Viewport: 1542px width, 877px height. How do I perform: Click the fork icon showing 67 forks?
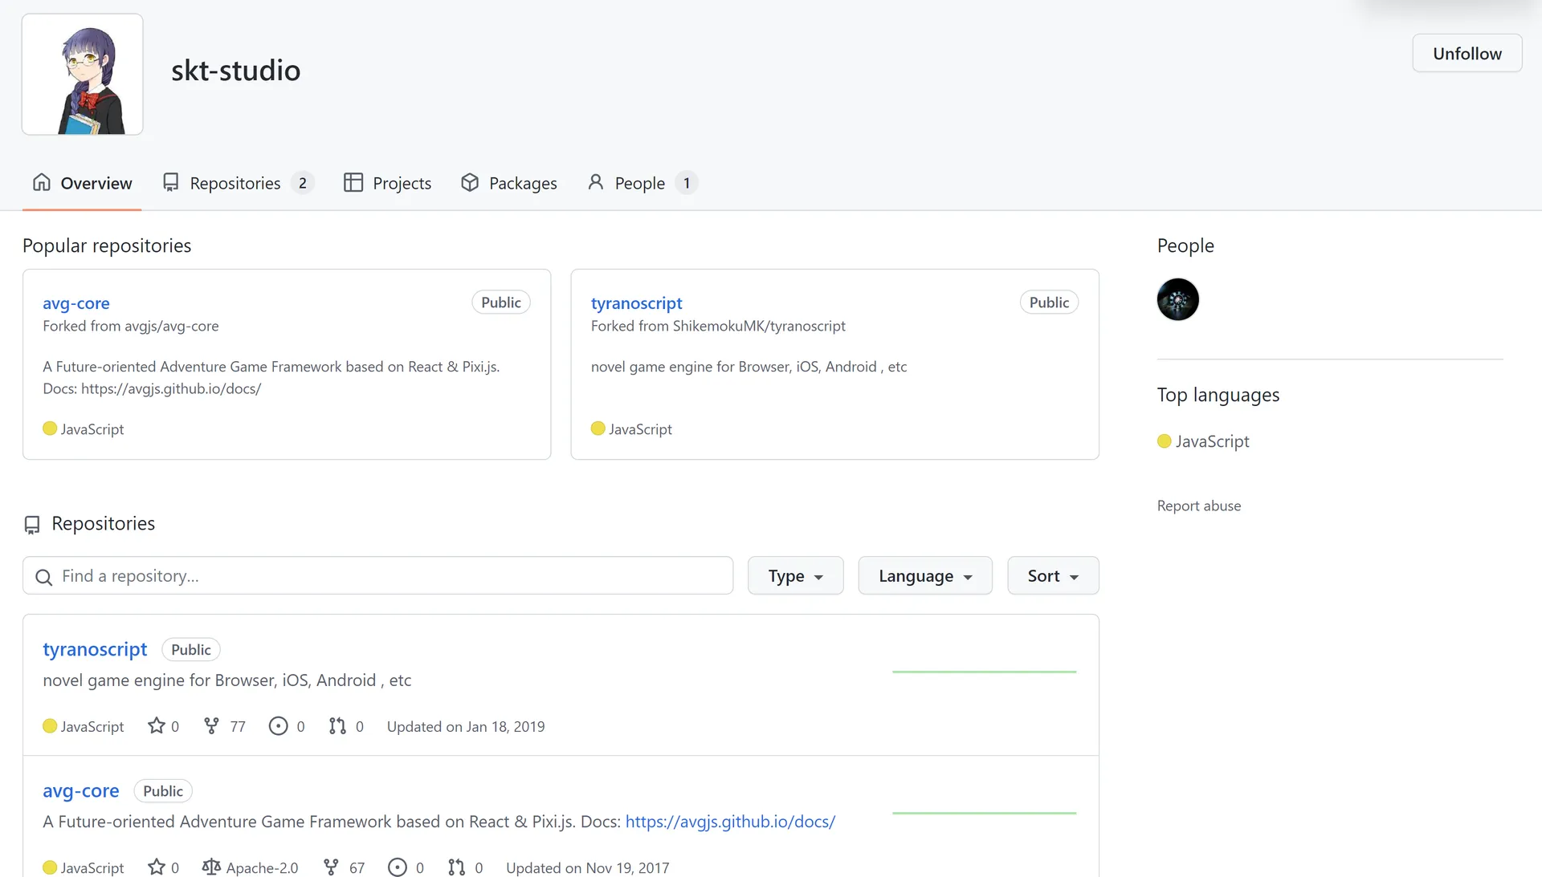(331, 867)
